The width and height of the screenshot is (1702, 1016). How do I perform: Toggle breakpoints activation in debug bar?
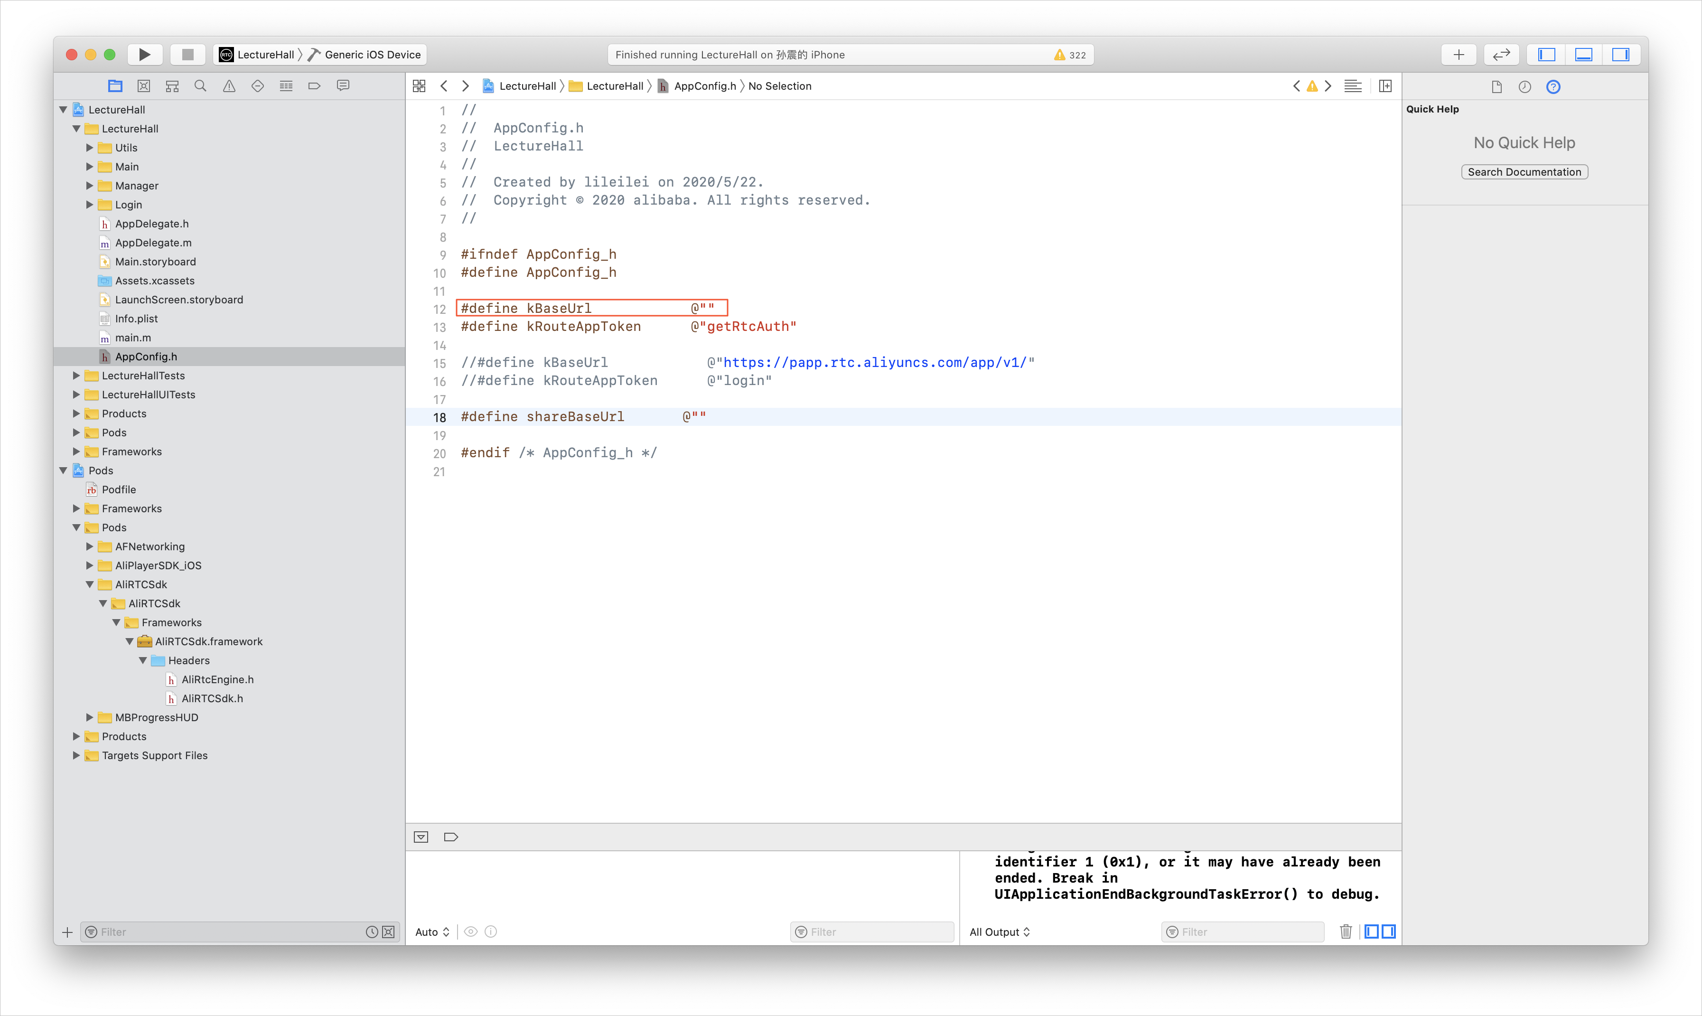point(451,837)
